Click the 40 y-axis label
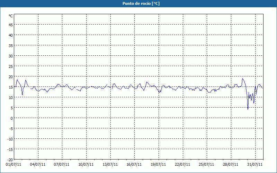 [x=11, y=35]
